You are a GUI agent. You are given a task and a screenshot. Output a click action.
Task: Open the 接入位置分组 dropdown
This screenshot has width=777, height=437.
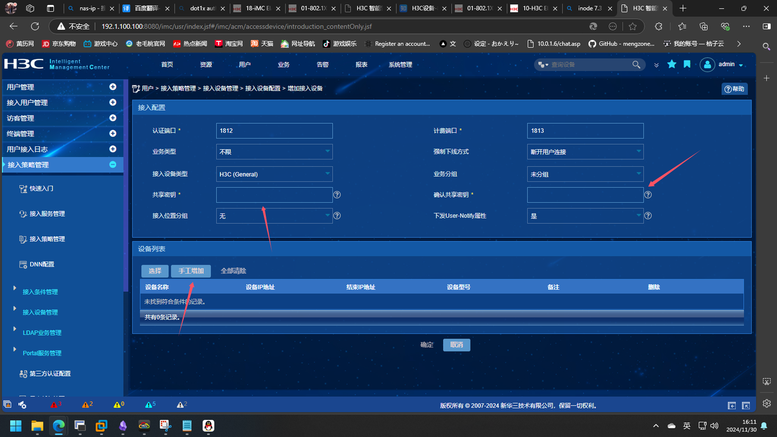(x=274, y=215)
